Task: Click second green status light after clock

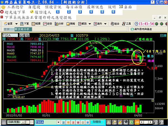Action: [162, 24]
